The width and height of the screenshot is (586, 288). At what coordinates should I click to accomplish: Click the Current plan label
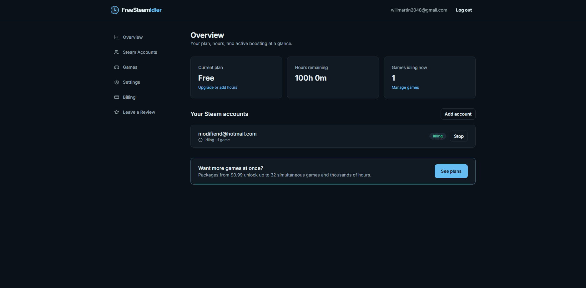210,67
